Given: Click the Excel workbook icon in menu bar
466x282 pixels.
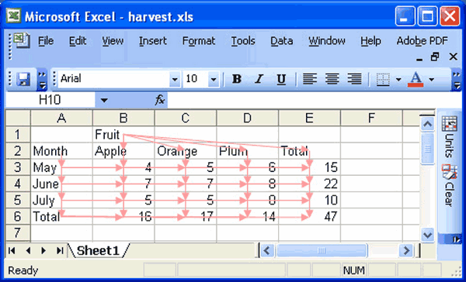Looking at the screenshot, I should click(x=22, y=40).
